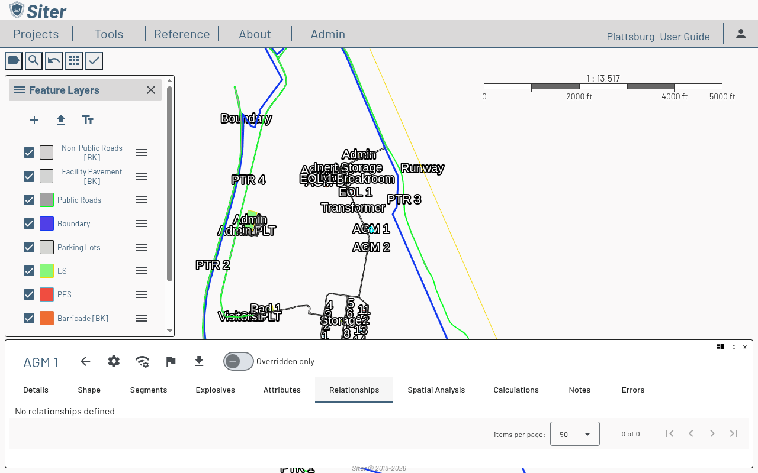The width and height of the screenshot is (758, 473).
Task: Open AGM 1 settings gear
Action: click(x=114, y=361)
